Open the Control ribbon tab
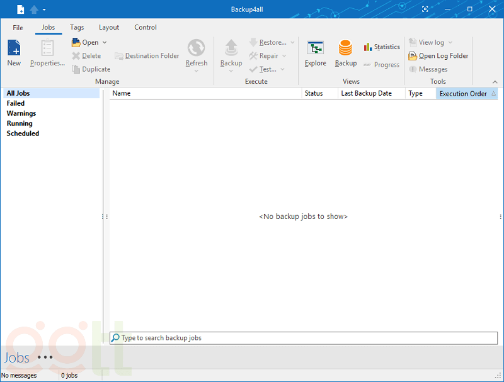 point(146,28)
